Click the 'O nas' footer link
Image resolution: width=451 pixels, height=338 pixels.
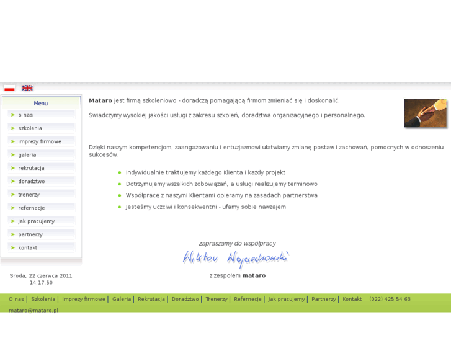[x=16, y=299]
